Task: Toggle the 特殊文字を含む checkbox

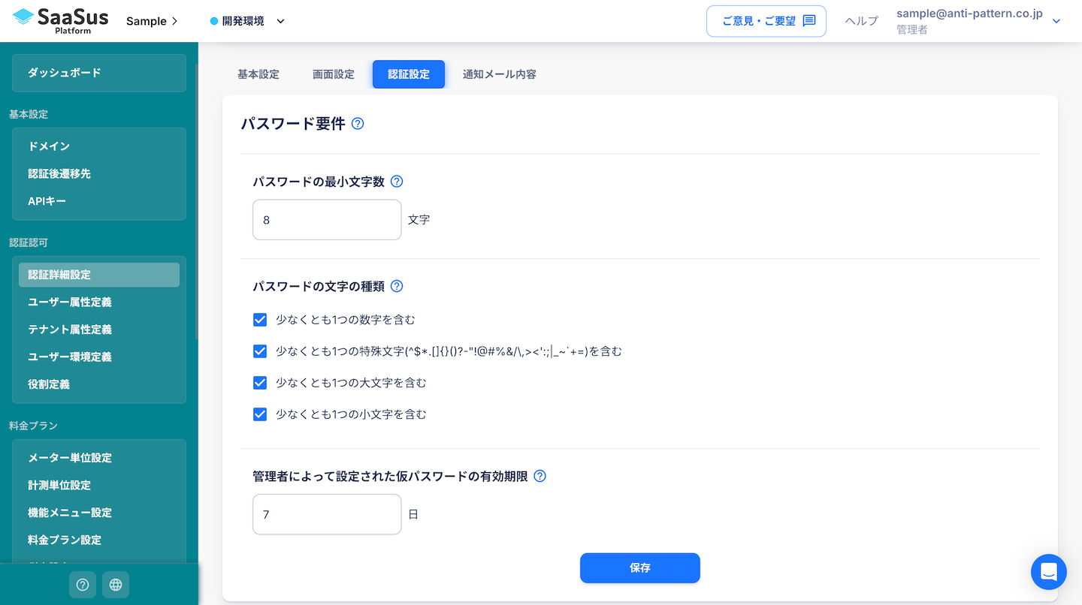Action: (260, 351)
